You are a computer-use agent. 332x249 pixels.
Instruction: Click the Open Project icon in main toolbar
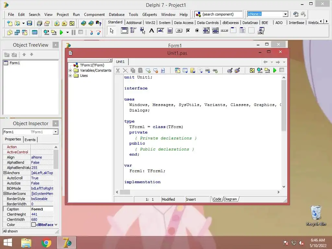tap(47, 23)
